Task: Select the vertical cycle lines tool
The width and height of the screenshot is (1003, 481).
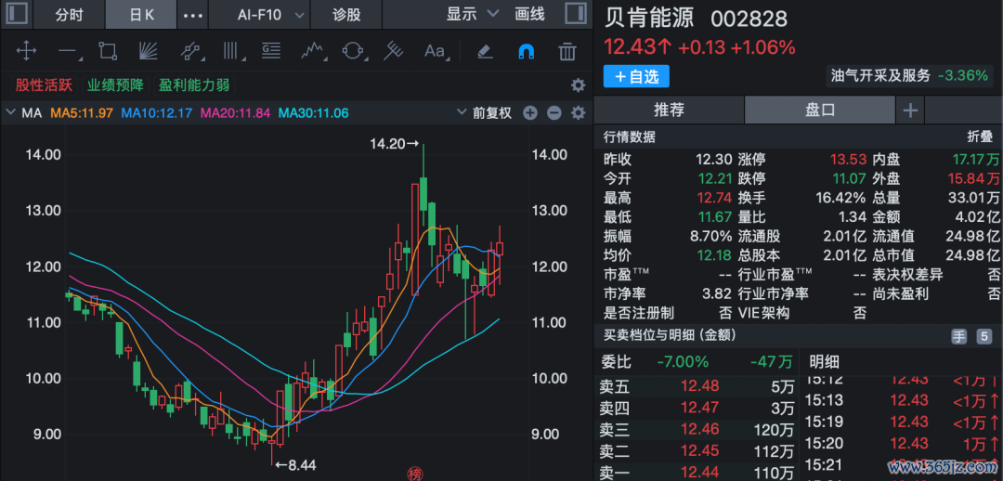Action: 231,51
